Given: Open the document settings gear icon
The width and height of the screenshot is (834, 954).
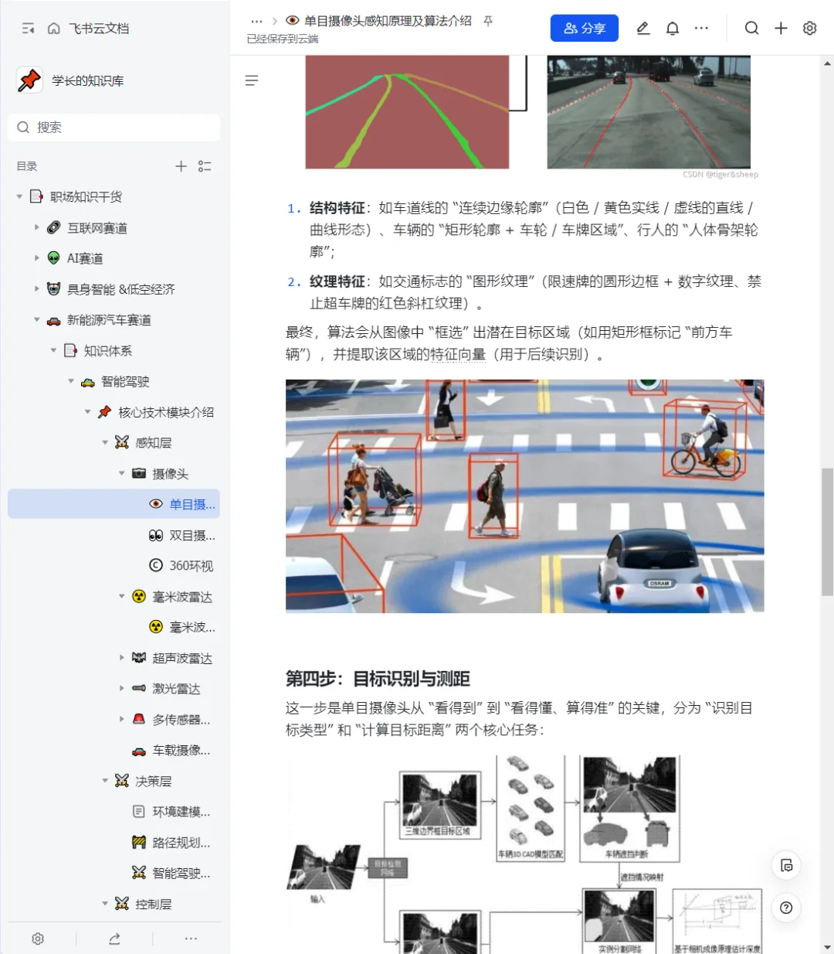Looking at the screenshot, I should tap(809, 28).
